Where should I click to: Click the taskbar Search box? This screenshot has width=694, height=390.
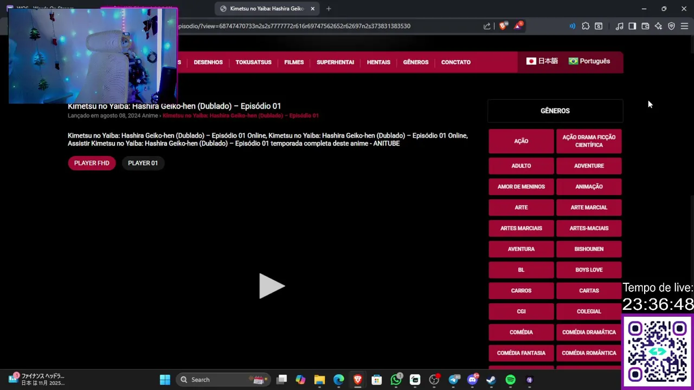[x=224, y=380]
